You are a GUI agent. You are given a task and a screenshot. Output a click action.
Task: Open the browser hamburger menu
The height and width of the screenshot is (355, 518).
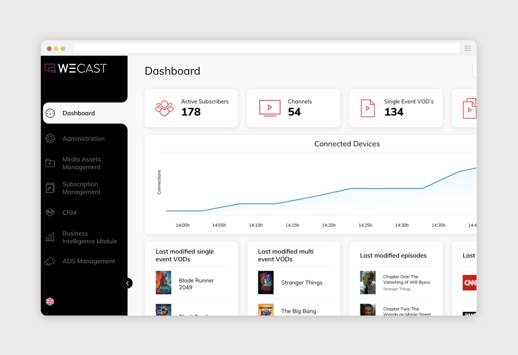(x=468, y=48)
